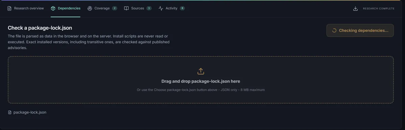Open the Coverage tab
This screenshot has width=405, height=130.
[x=102, y=8]
